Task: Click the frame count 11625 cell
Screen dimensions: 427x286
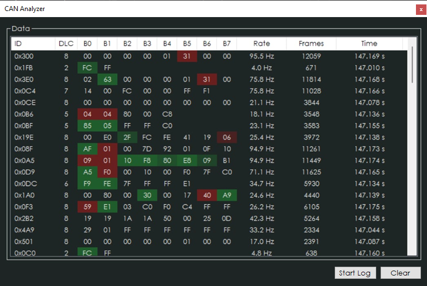Action: 311,172
